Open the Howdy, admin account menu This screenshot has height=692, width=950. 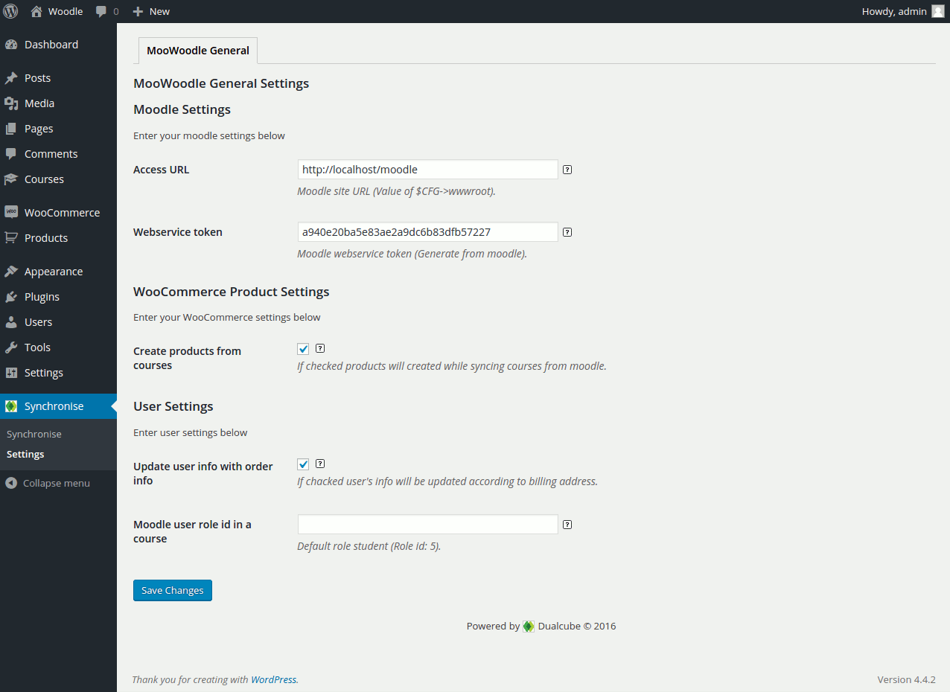tap(893, 11)
